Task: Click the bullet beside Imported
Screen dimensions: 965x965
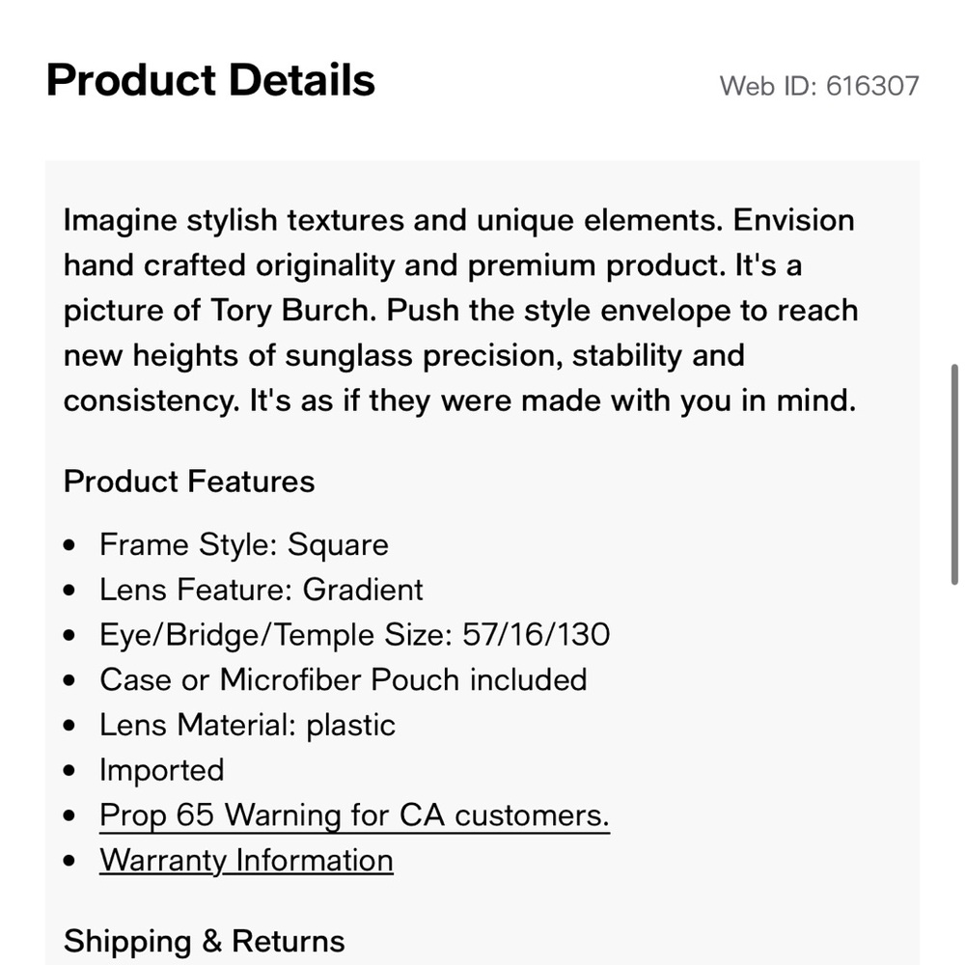Action: pyautogui.click(x=69, y=771)
